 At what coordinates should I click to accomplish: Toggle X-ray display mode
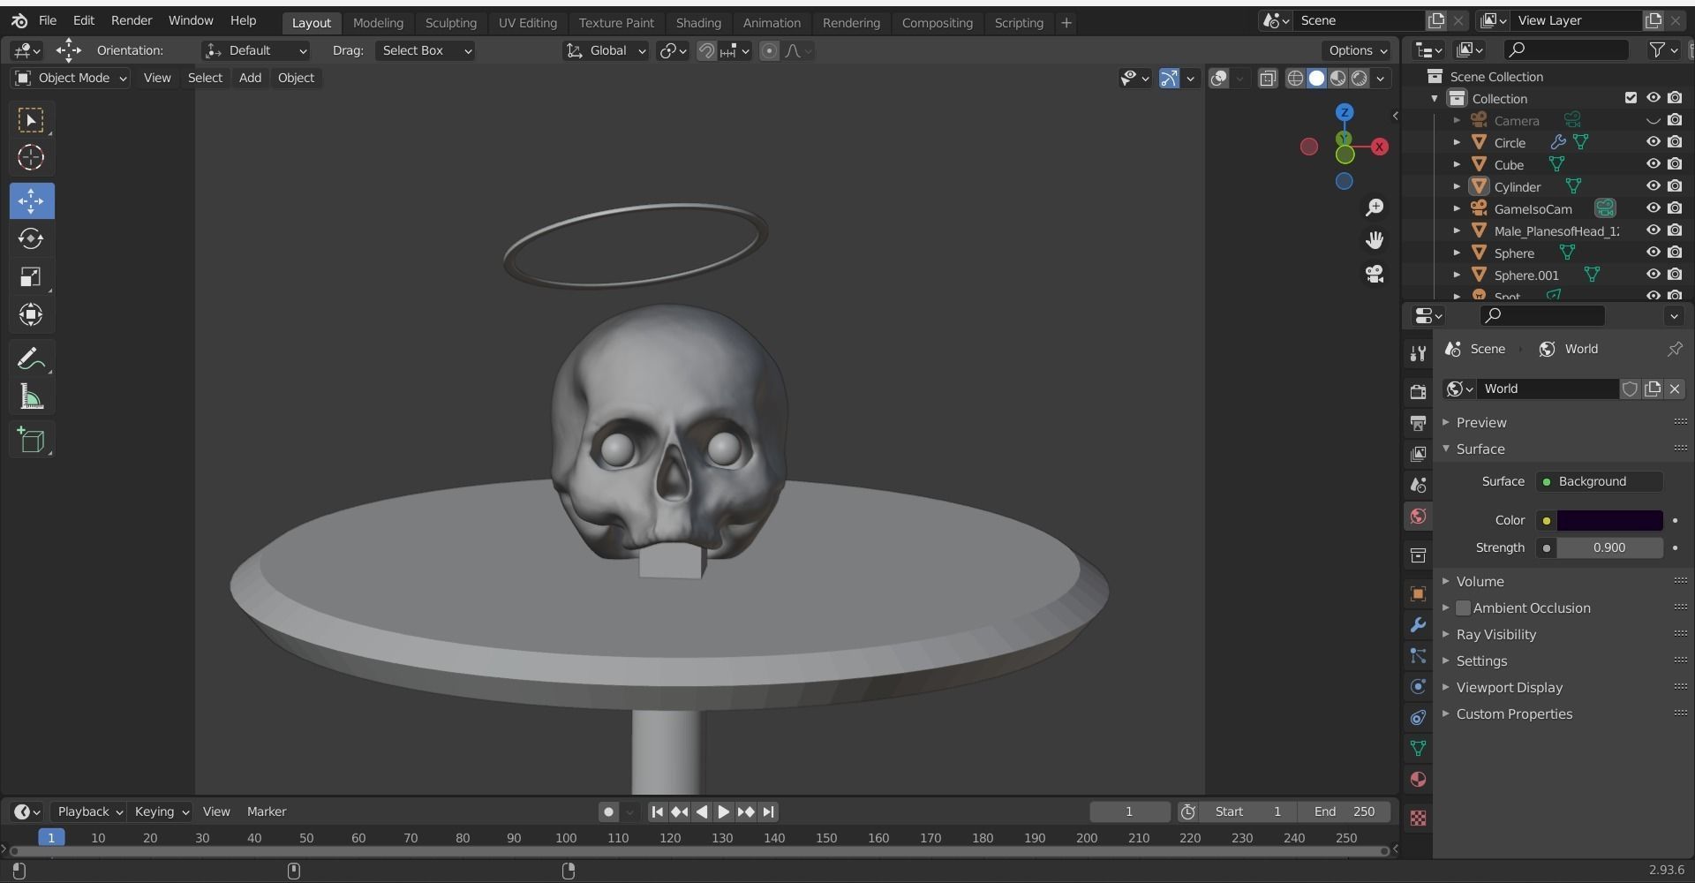point(1267,79)
